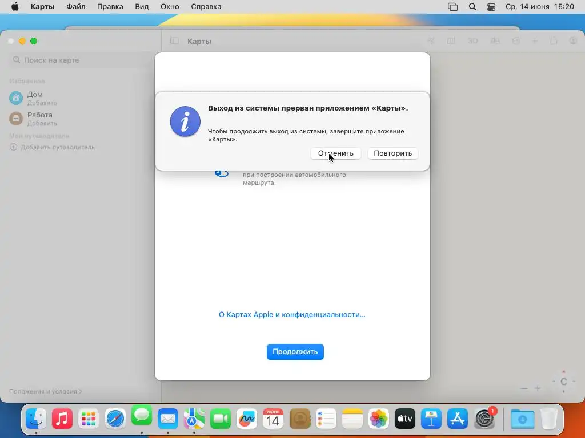The width and height of the screenshot is (585, 438).
Task: Click the date and time in menu bar
Action: point(539,7)
